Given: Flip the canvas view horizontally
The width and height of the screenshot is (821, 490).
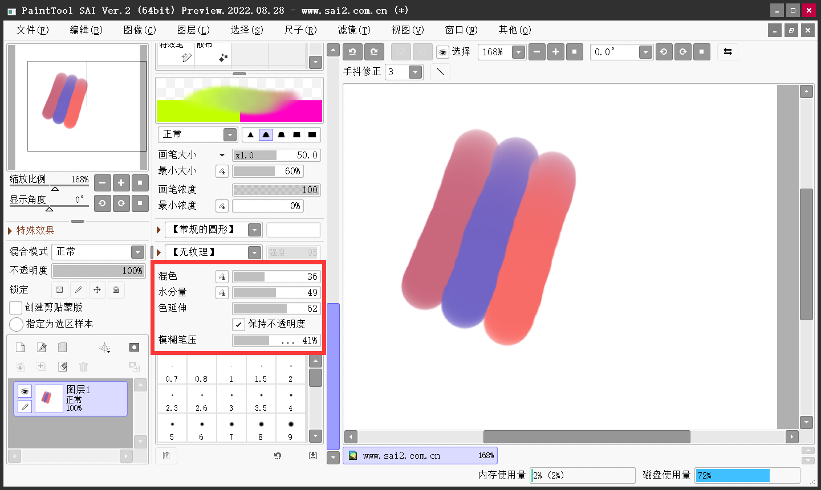Looking at the screenshot, I should [727, 52].
